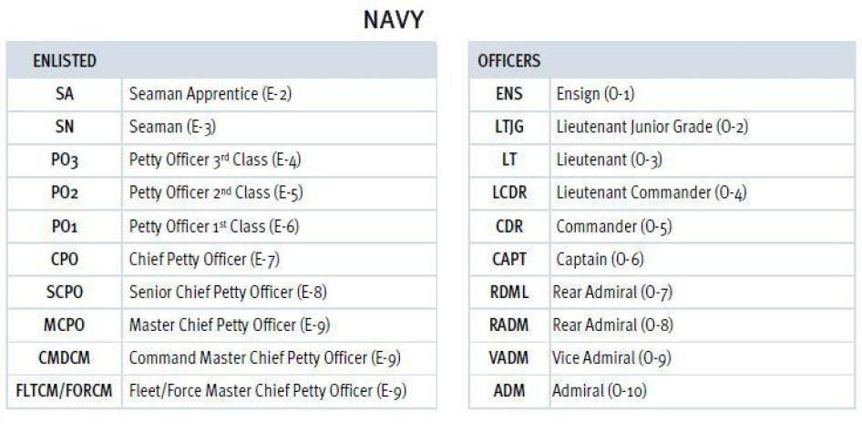Select the FLTCM/FORCM abbreviation cell
This screenshot has width=862, height=433.
click(65, 392)
